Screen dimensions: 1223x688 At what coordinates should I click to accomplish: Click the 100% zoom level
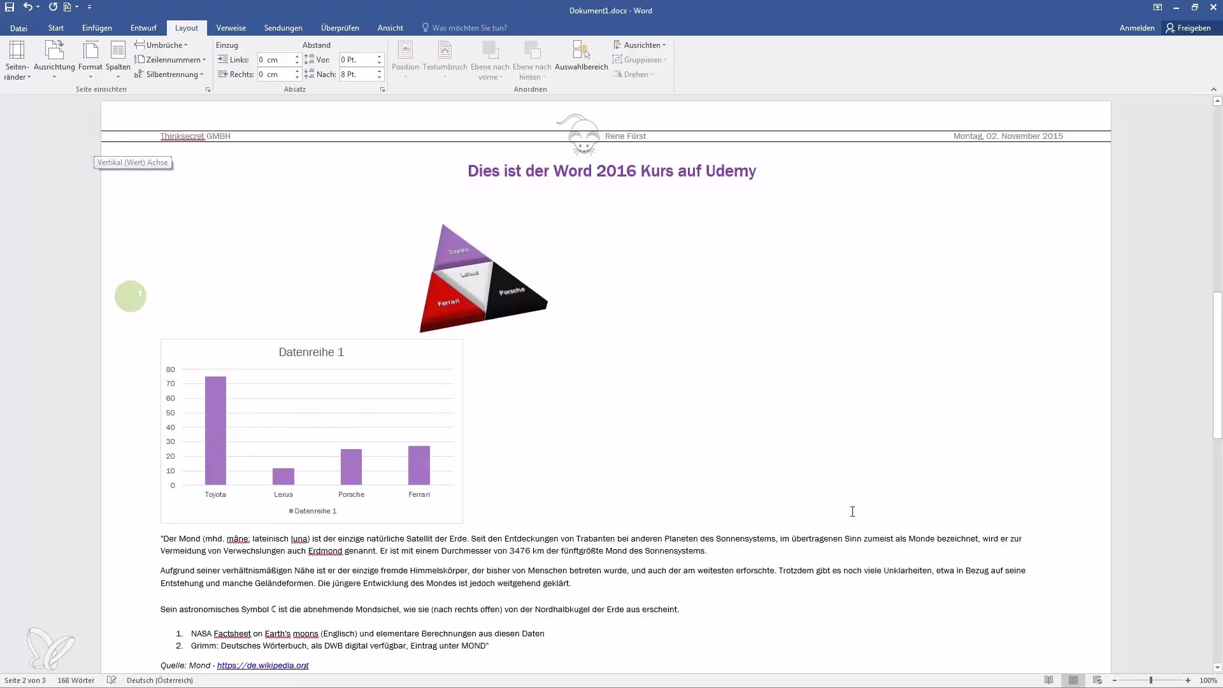[1208, 680]
